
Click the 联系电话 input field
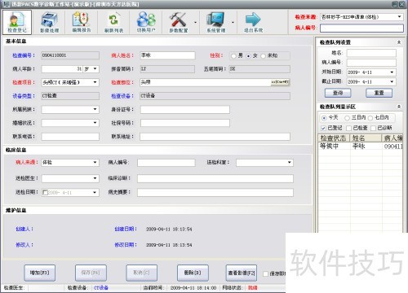pos(70,137)
